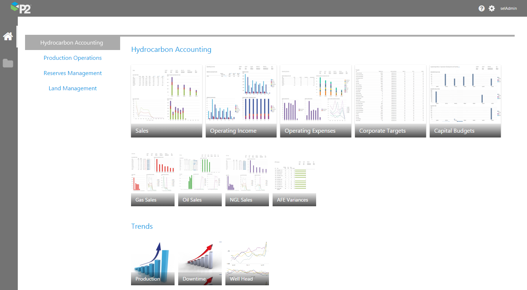Open the Well Head trend tile

pos(247,262)
